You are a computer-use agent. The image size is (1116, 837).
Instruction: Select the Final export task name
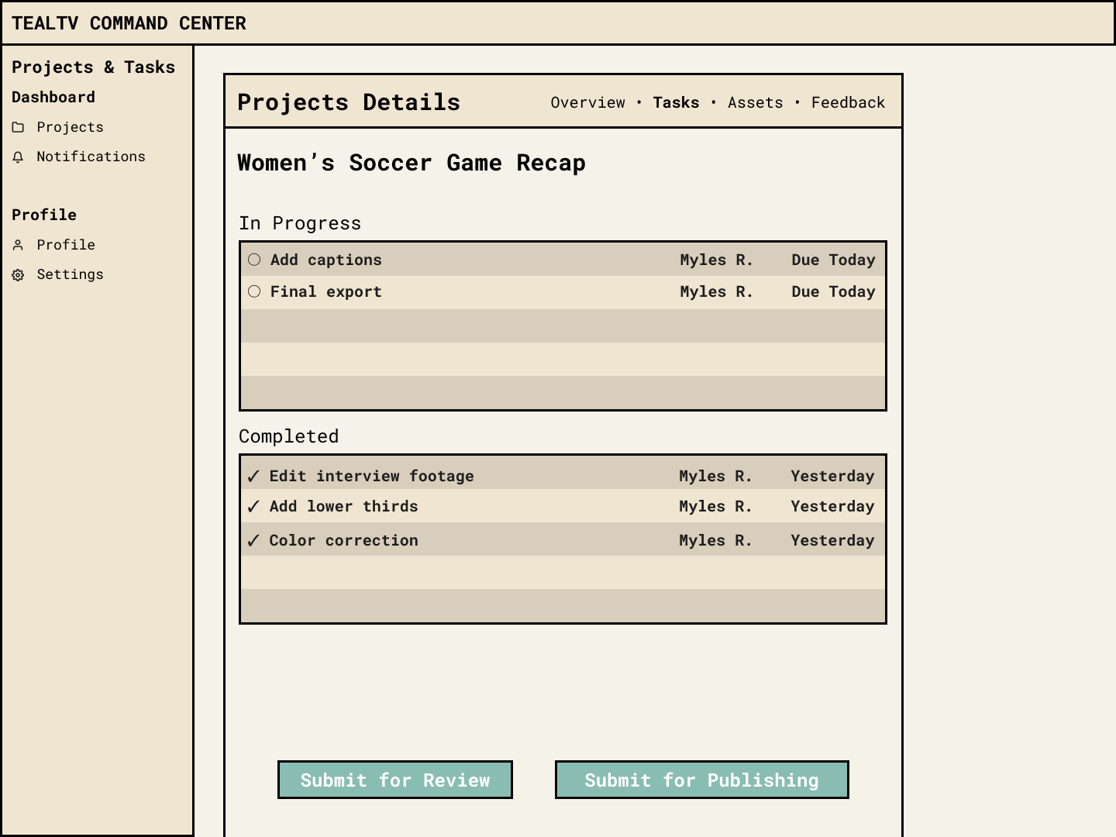pyautogui.click(x=326, y=291)
